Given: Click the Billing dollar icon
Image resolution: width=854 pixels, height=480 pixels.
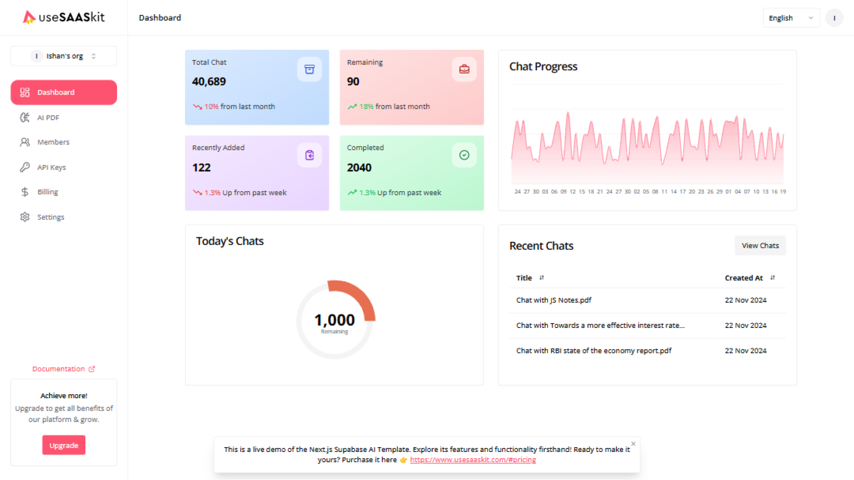Looking at the screenshot, I should click(x=25, y=192).
